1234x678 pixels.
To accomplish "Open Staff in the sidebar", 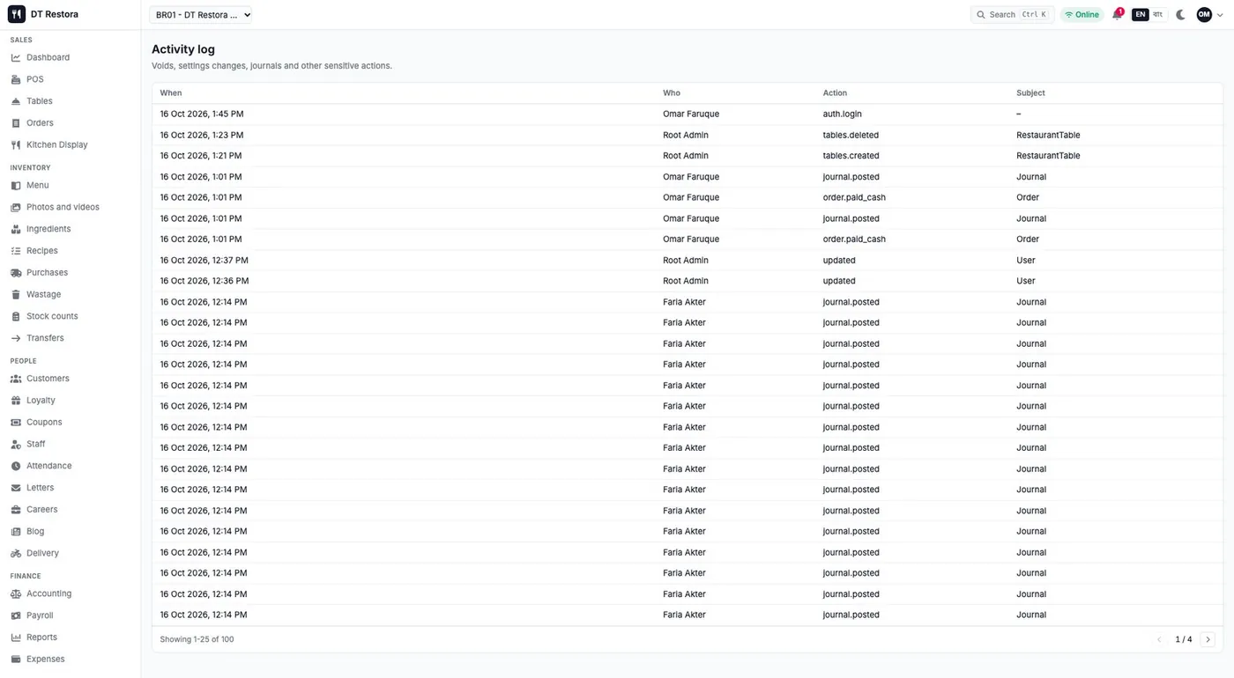I will tap(35, 444).
